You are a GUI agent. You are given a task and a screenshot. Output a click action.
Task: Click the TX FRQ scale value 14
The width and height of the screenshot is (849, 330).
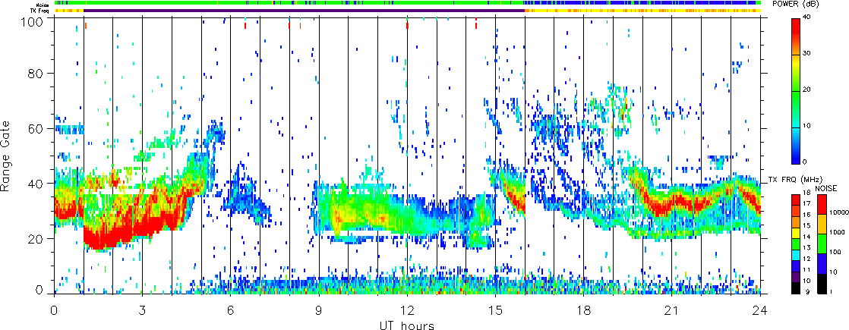tap(806, 237)
